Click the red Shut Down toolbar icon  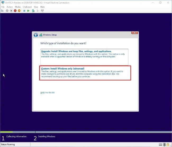point(15,11)
